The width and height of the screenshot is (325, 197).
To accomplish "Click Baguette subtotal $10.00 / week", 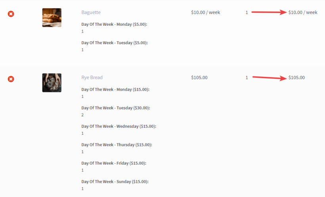I will pos(303,12).
